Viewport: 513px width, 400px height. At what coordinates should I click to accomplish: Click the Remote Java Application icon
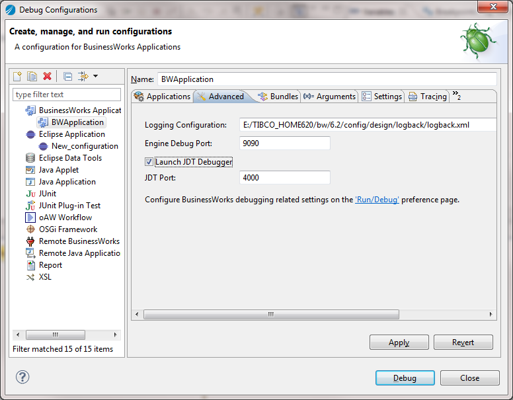pyautogui.click(x=30, y=253)
